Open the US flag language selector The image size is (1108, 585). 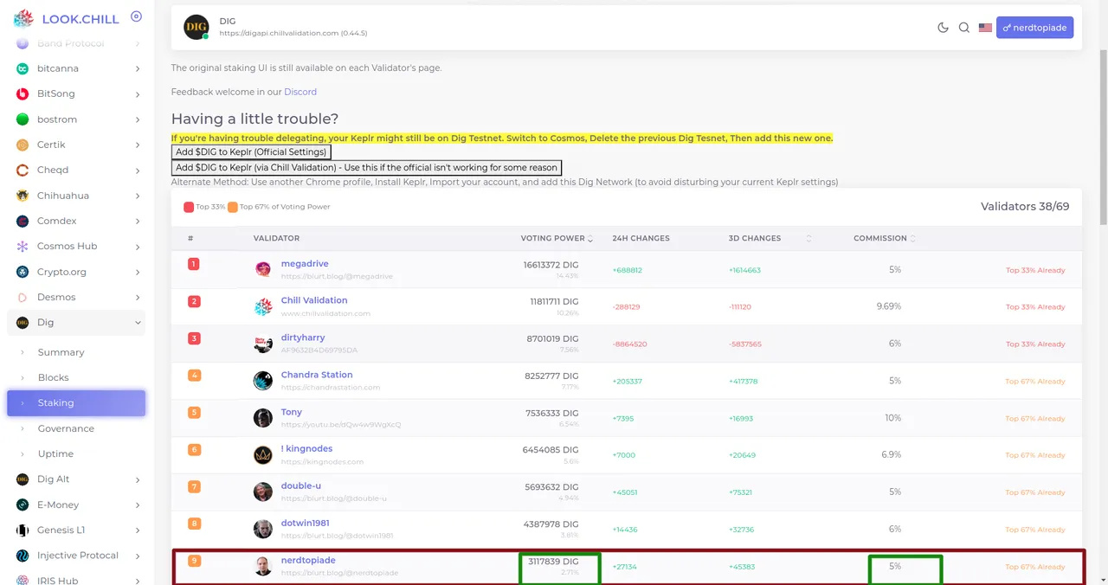tap(985, 28)
